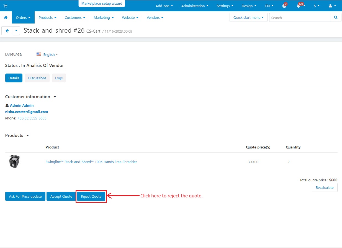
Task: Open the Marketplace setup wizard
Action: pyautogui.click(x=102, y=4)
